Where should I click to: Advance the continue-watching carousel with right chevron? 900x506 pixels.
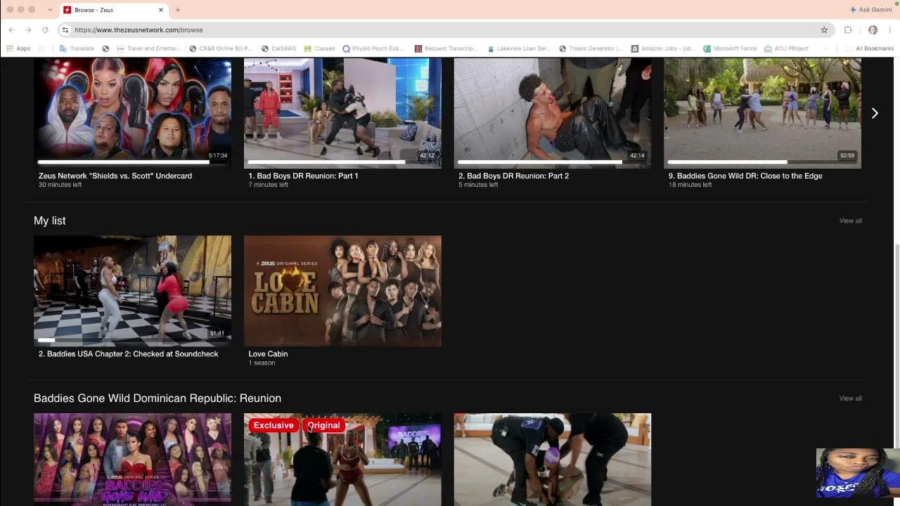(x=875, y=113)
